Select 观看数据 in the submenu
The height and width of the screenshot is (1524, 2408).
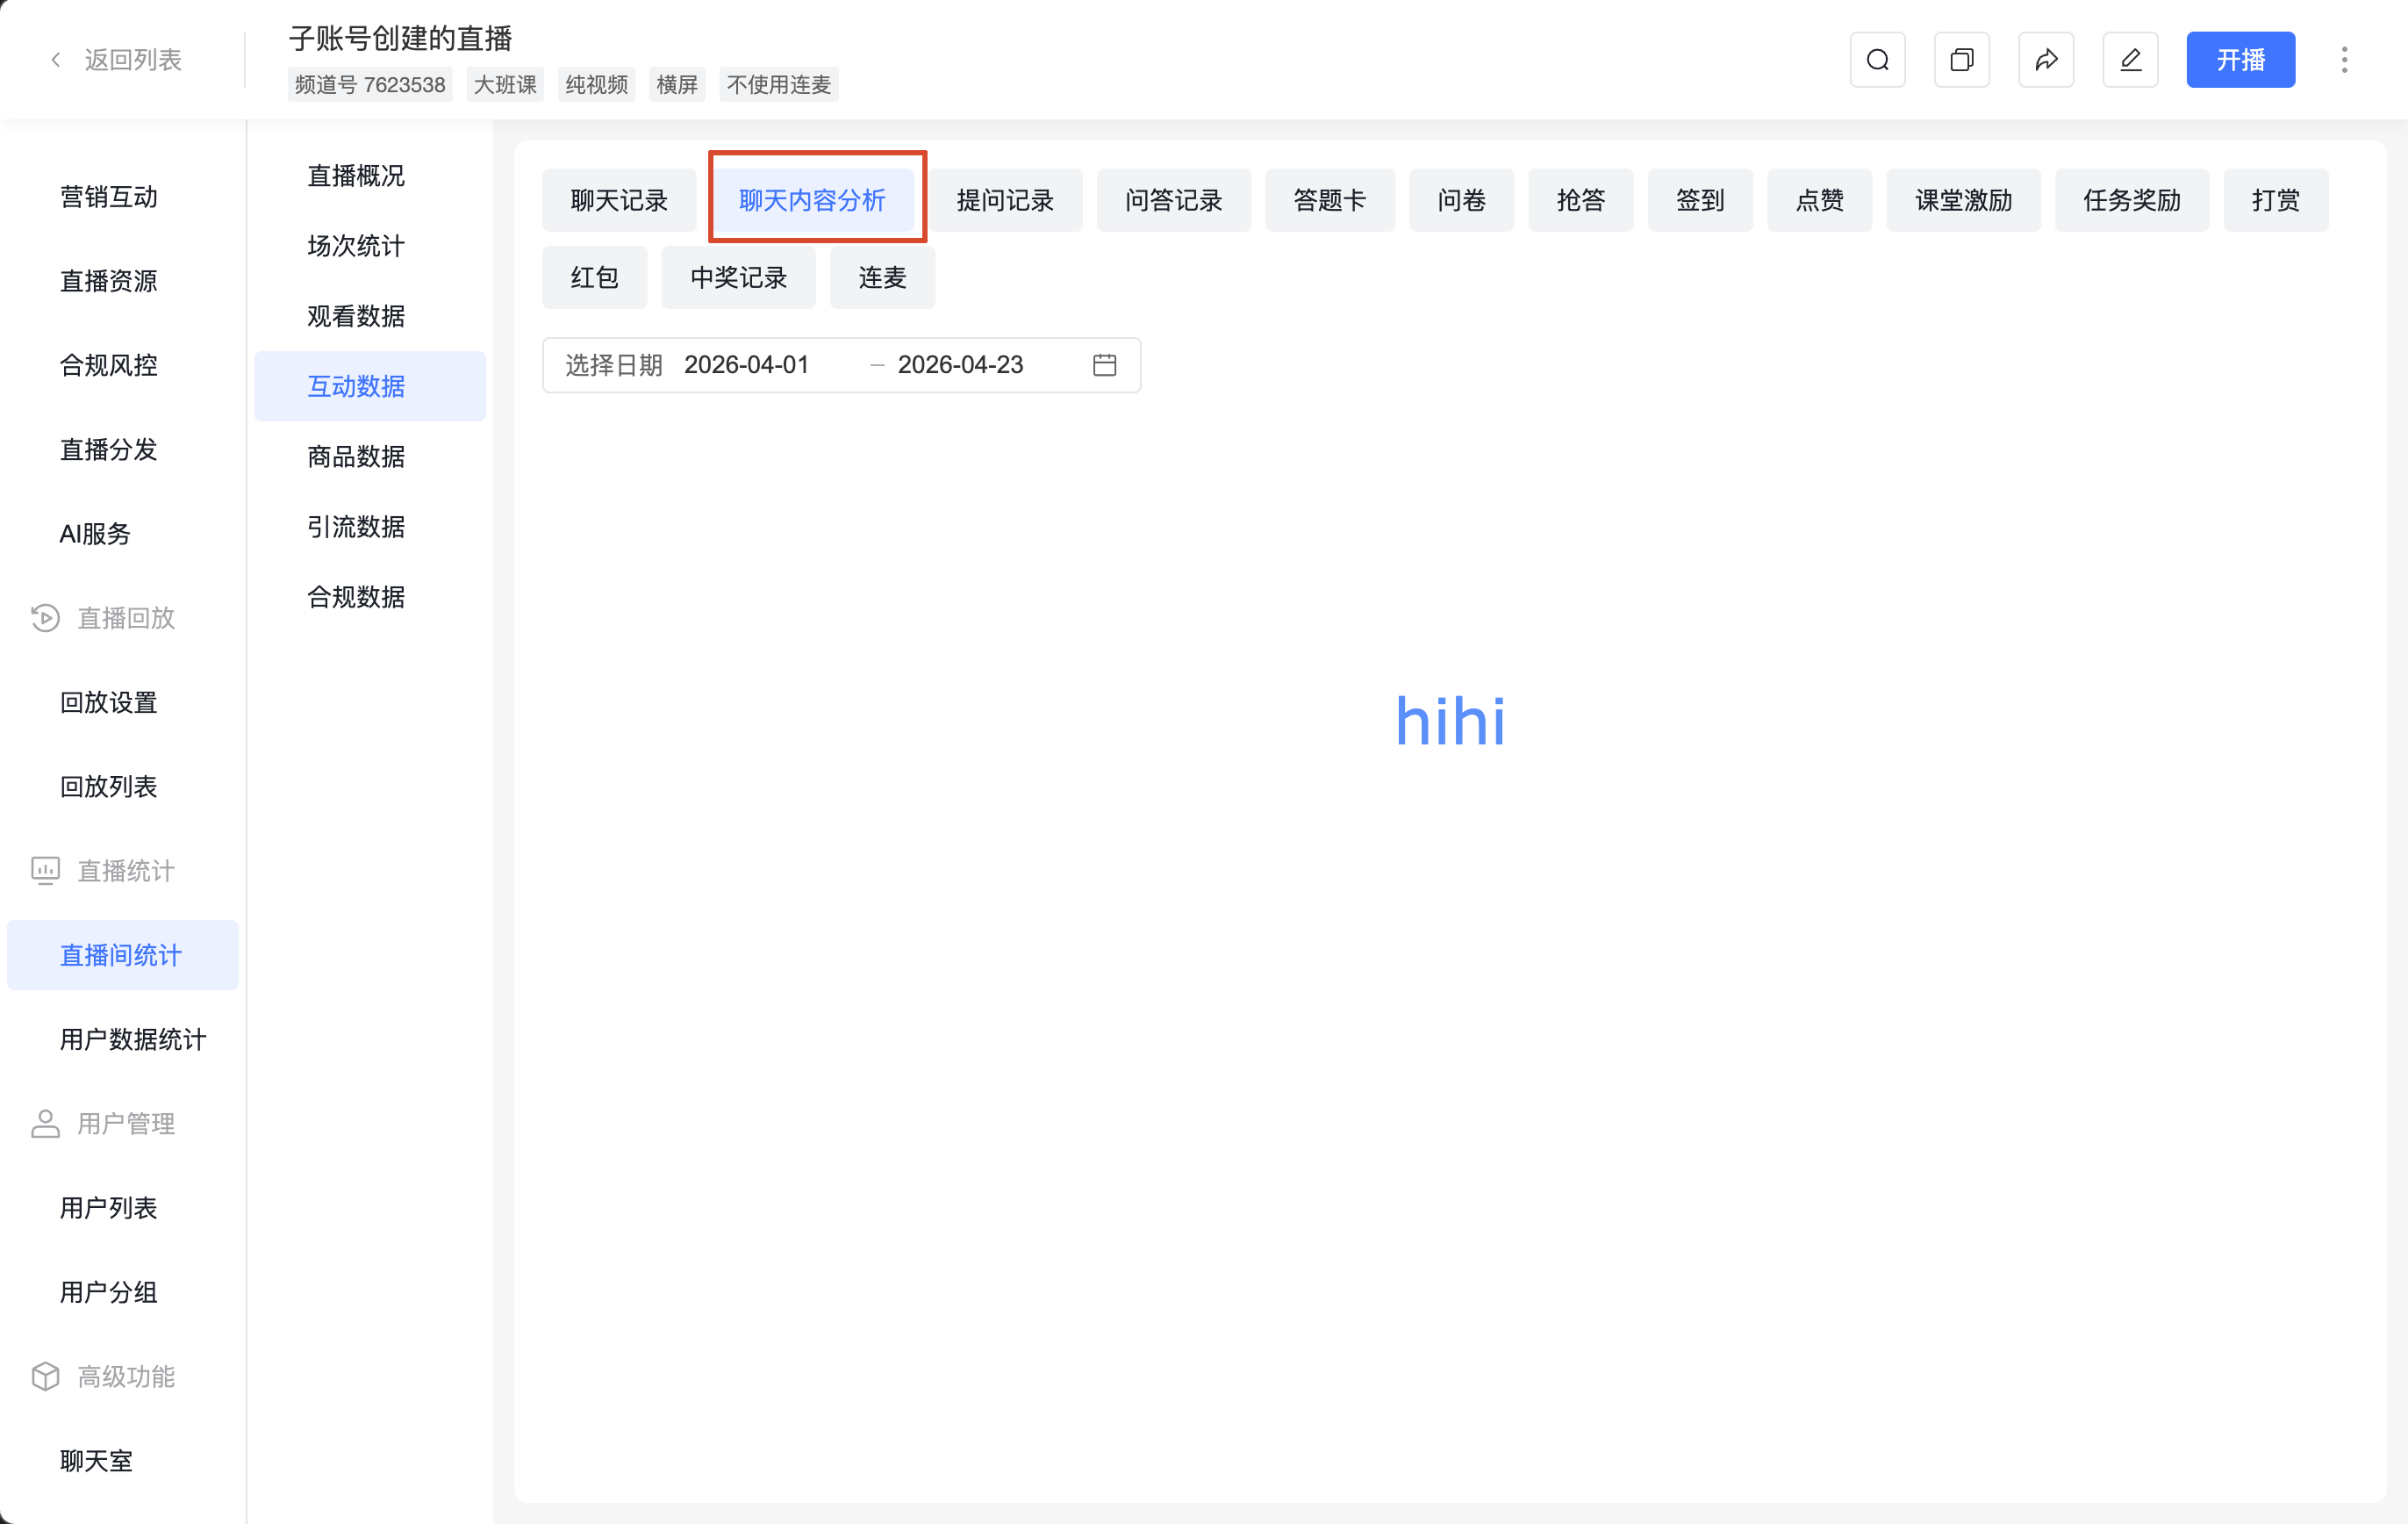click(356, 316)
